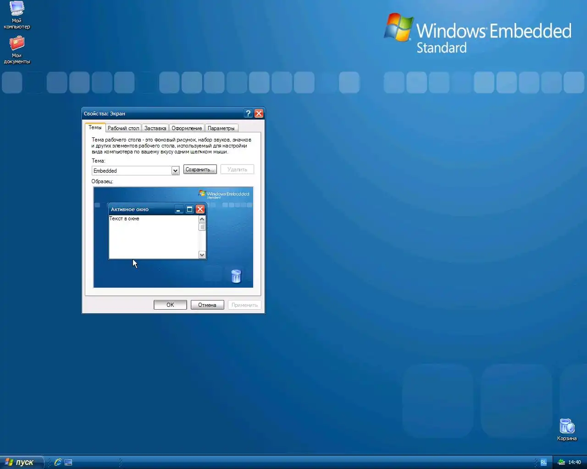Screen dimensions: 587x469
Task: Click the Сохранить... button
Action: tap(200, 169)
